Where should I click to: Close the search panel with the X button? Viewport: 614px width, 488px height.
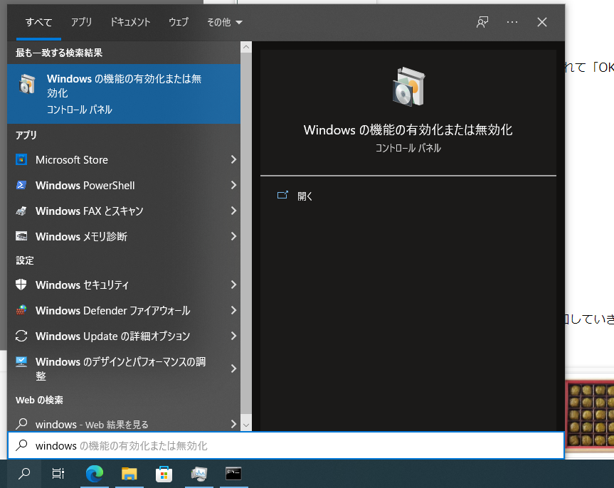542,22
